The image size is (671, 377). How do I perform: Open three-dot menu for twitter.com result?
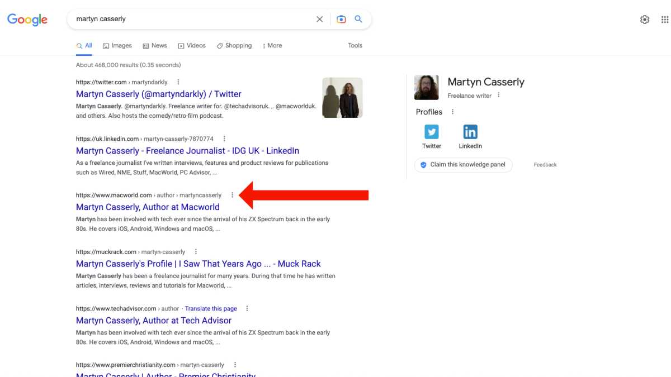[x=178, y=82]
